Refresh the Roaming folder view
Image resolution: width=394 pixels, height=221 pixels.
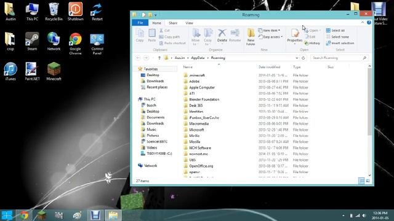304,58
